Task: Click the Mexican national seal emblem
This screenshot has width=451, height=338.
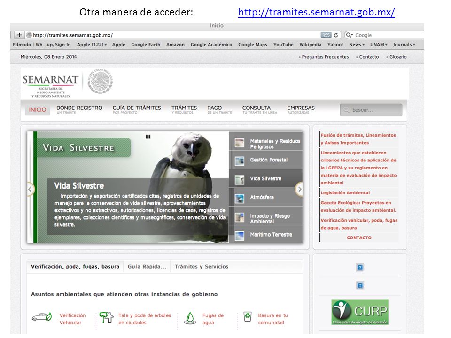Action: [100, 82]
